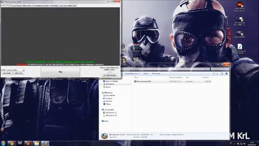Toggle the preview pane icon in Explorer
The width and height of the screenshot is (259, 146).
pos(222,73)
